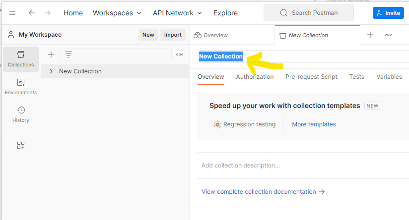Go forward with the right arrow
Image resolution: width=409 pixels, height=220 pixels.
tap(48, 13)
